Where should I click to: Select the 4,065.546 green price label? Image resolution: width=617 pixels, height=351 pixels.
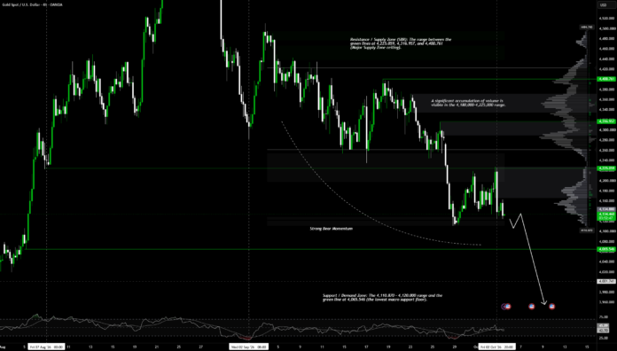tap(606, 249)
